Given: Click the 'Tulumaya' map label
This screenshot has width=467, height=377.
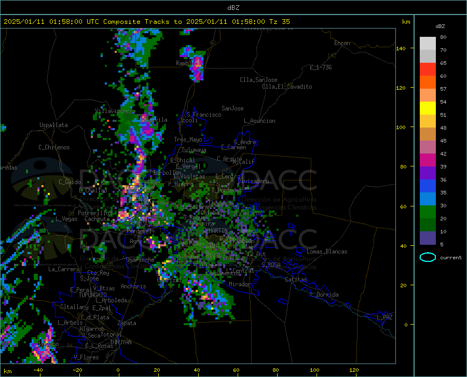Looking at the screenshot, I should click(194, 150).
